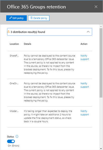Image resolution: width=103 pixels, height=150 pixels.
Task: Click the warning triangle icon
Action: pos(8,31)
